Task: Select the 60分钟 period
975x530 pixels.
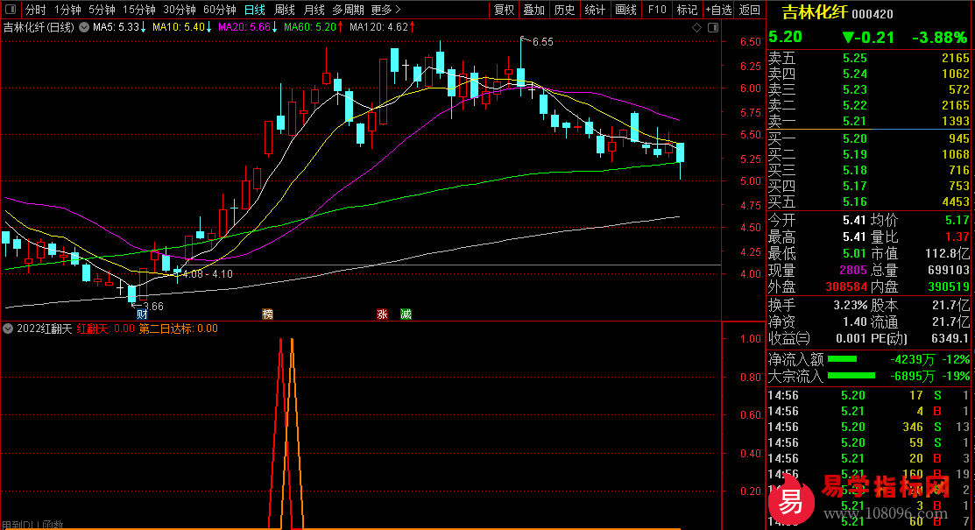Action: [220, 10]
